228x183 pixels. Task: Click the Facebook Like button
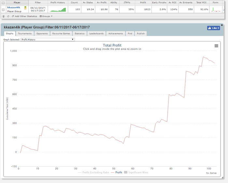point(213,28)
